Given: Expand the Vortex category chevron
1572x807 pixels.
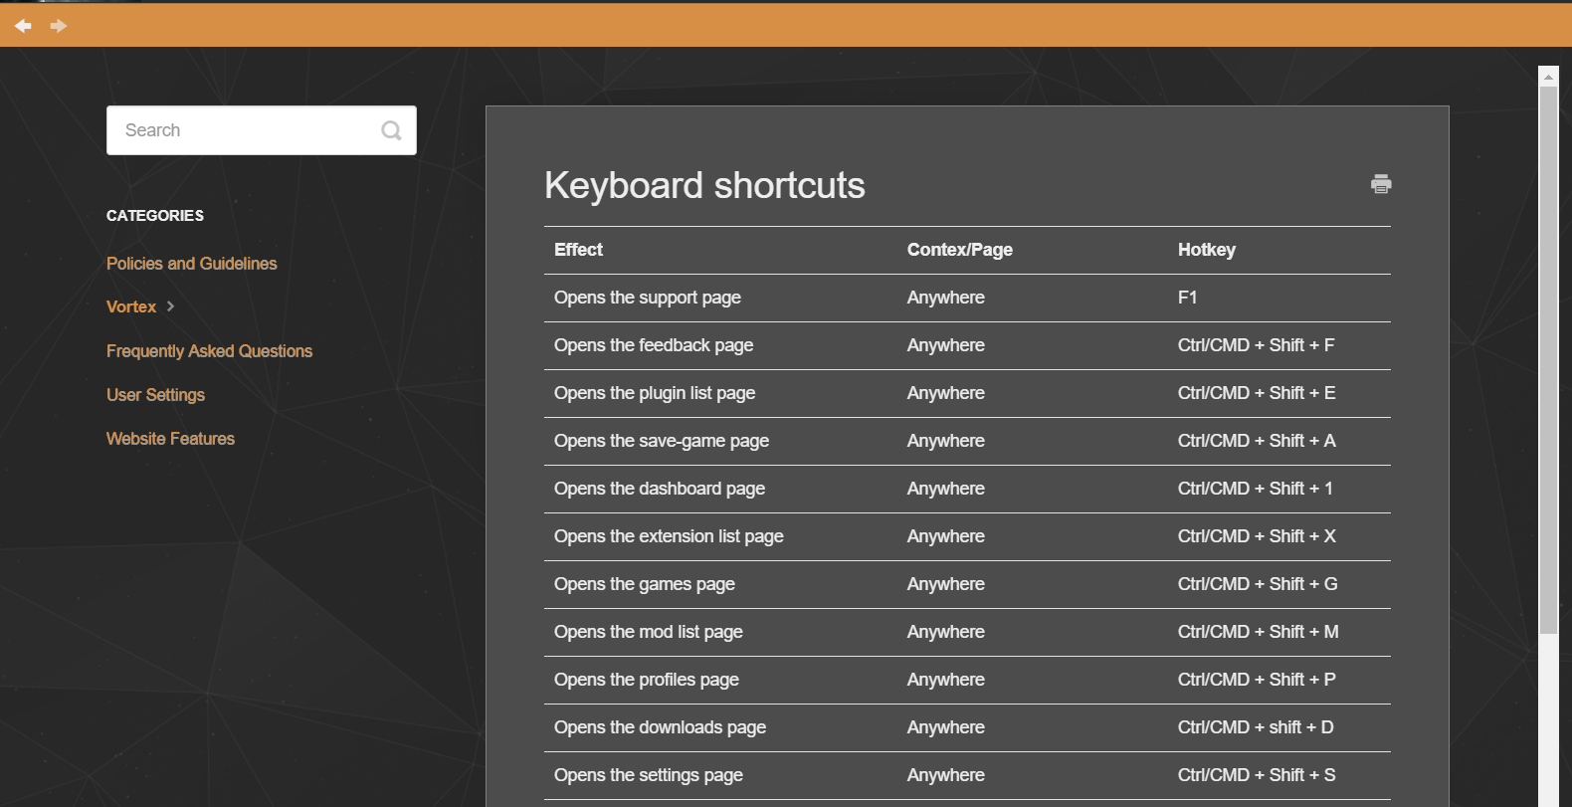Looking at the screenshot, I should pyautogui.click(x=171, y=306).
